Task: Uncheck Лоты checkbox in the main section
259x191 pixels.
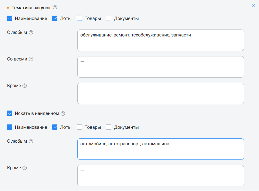Action: pyautogui.click(x=55, y=19)
